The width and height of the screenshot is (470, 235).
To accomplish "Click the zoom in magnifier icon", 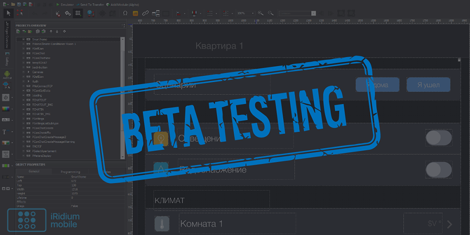I will pyautogui.click(x=260, y=13).
